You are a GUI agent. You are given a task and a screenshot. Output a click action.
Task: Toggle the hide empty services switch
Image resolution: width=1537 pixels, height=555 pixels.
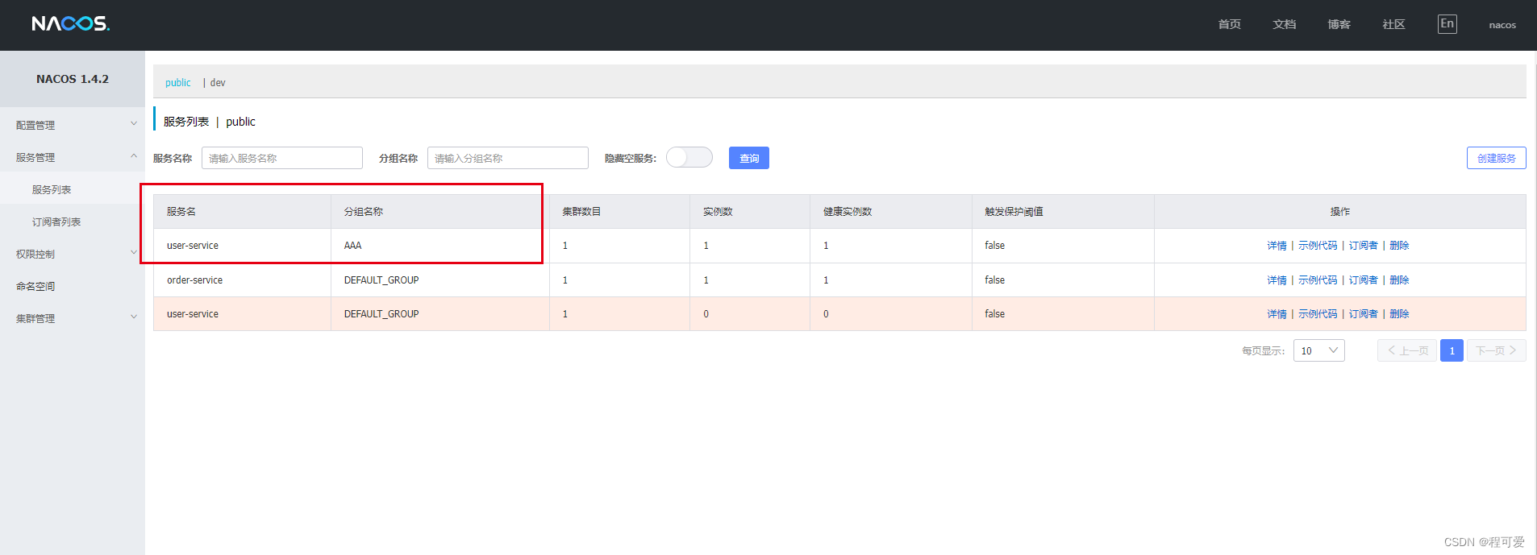click(x=689, y=157)
